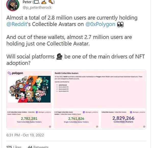Image resolution: width=153 pixels, height=148 pixels.
Task: Click checkmark icon on the 2,829,266 Collectible Avatars panel
Action: coord(144,126)
